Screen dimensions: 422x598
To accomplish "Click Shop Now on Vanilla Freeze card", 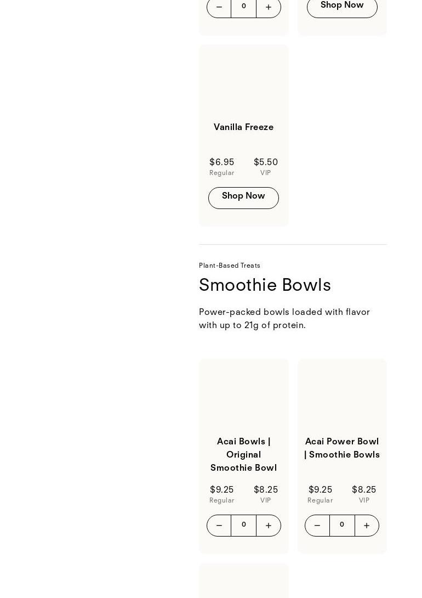I will pos(243,198).
